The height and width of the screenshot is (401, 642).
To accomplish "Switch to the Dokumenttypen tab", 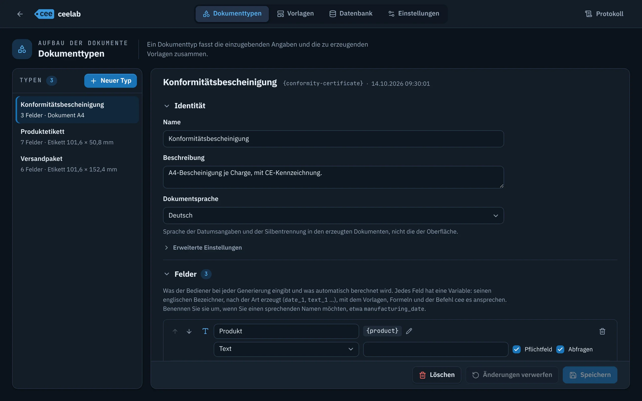I will coord(232,14).
